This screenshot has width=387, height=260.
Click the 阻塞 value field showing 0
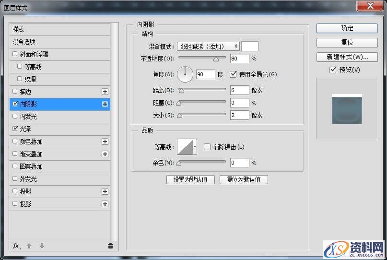pyautogui.click(x=239, y=103)
